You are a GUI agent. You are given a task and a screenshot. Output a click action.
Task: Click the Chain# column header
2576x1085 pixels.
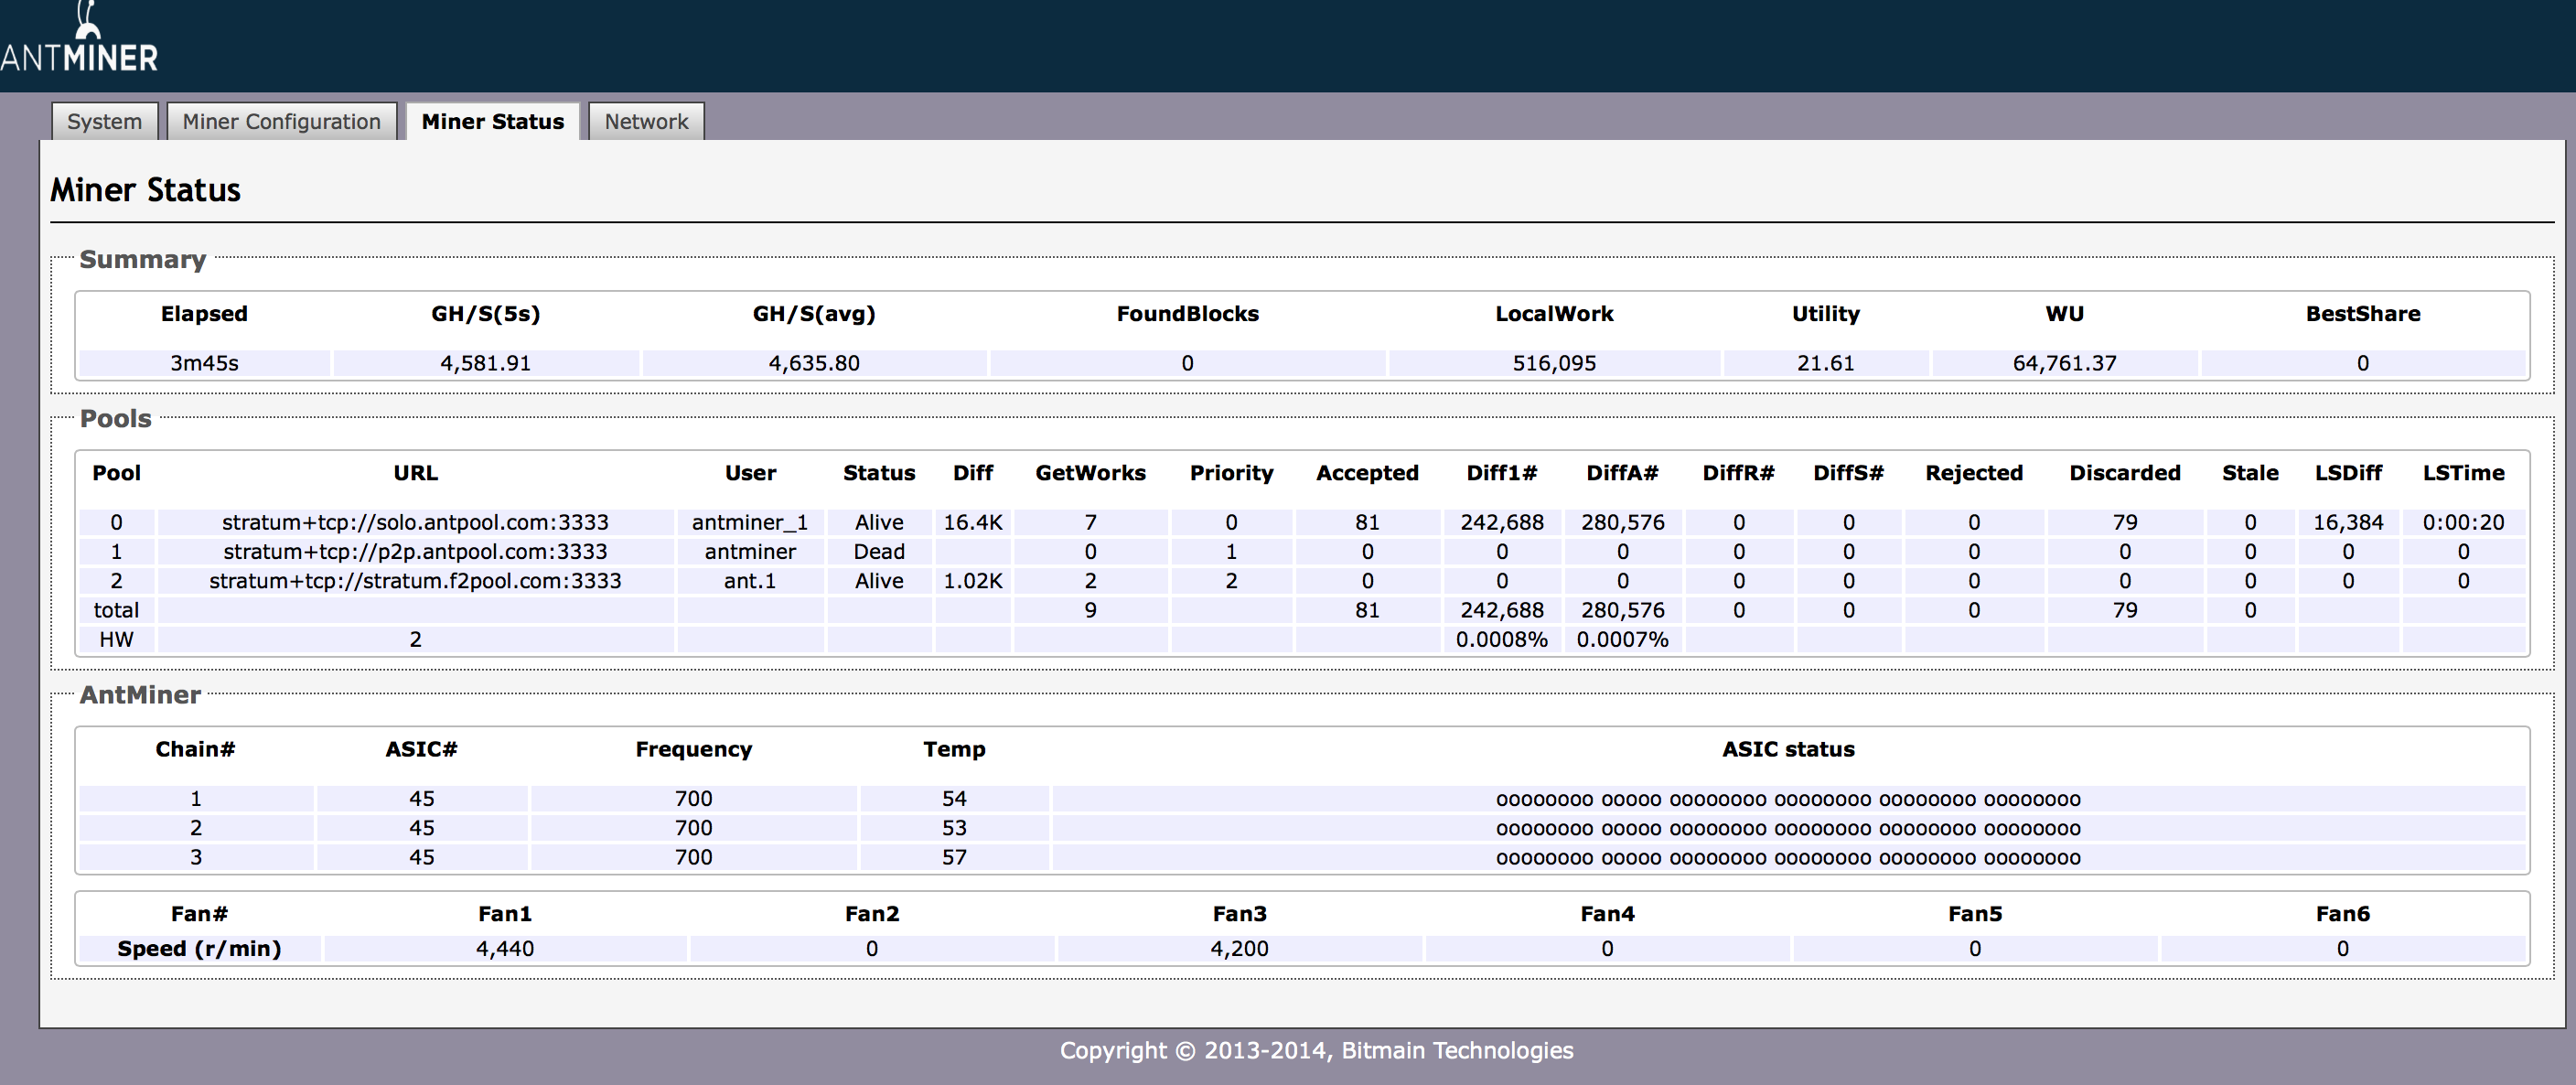(195, 749)
